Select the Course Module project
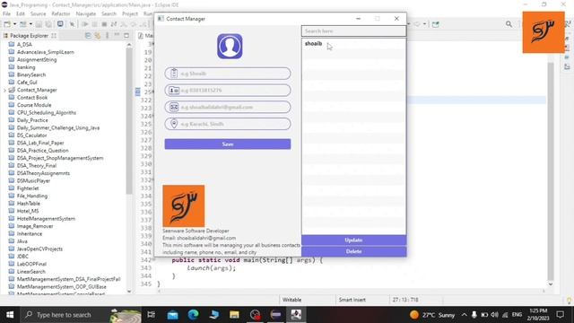The width and height of the screenshot is (574, 323). (x=34, y=105)
